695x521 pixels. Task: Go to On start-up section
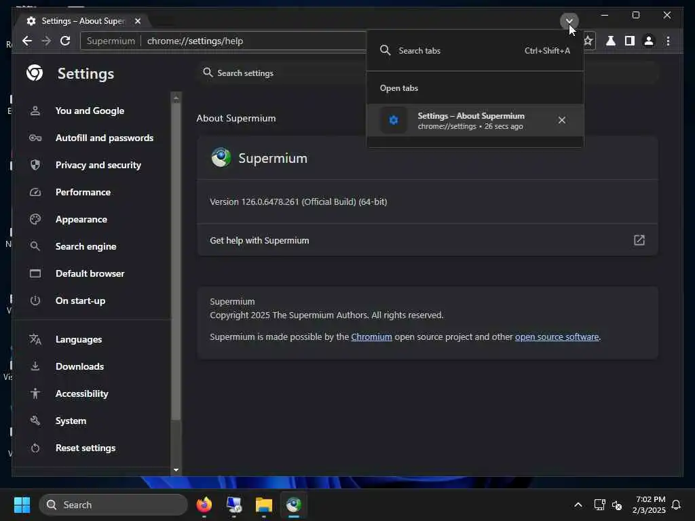point(80,301)
